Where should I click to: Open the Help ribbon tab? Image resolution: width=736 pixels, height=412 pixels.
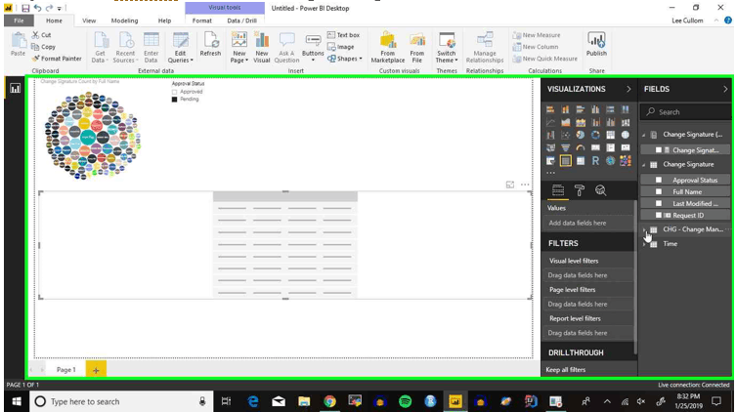tap(164, 21)
